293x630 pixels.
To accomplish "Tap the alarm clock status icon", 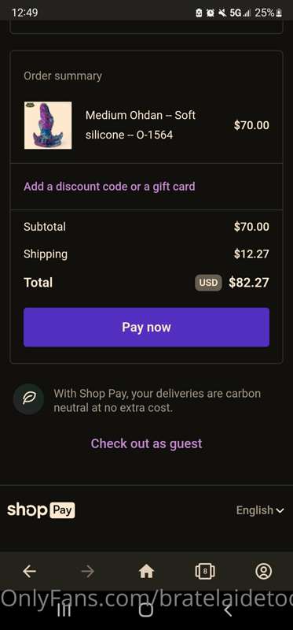I will click(x=210, y=13).
